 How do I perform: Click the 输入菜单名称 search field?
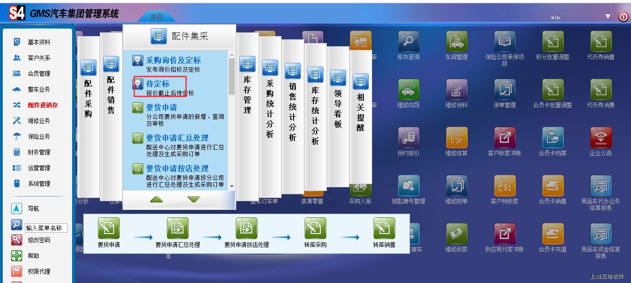tap(46, 228)
